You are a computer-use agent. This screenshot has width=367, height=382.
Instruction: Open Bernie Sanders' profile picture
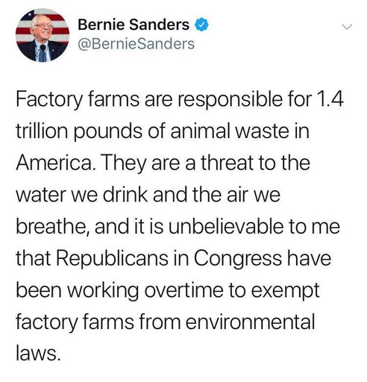[x=43, y=35]
